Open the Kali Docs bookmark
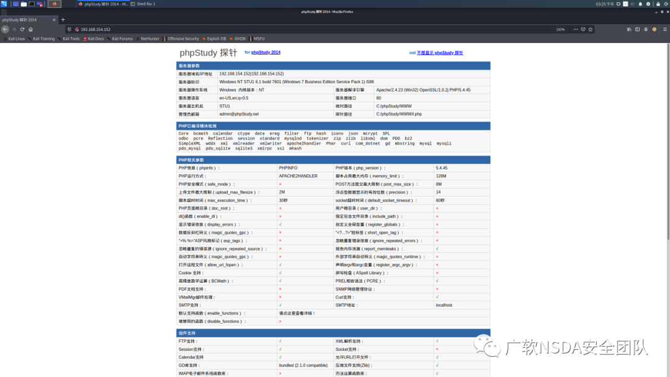The image size is (670, 377). tap(94, 39)
